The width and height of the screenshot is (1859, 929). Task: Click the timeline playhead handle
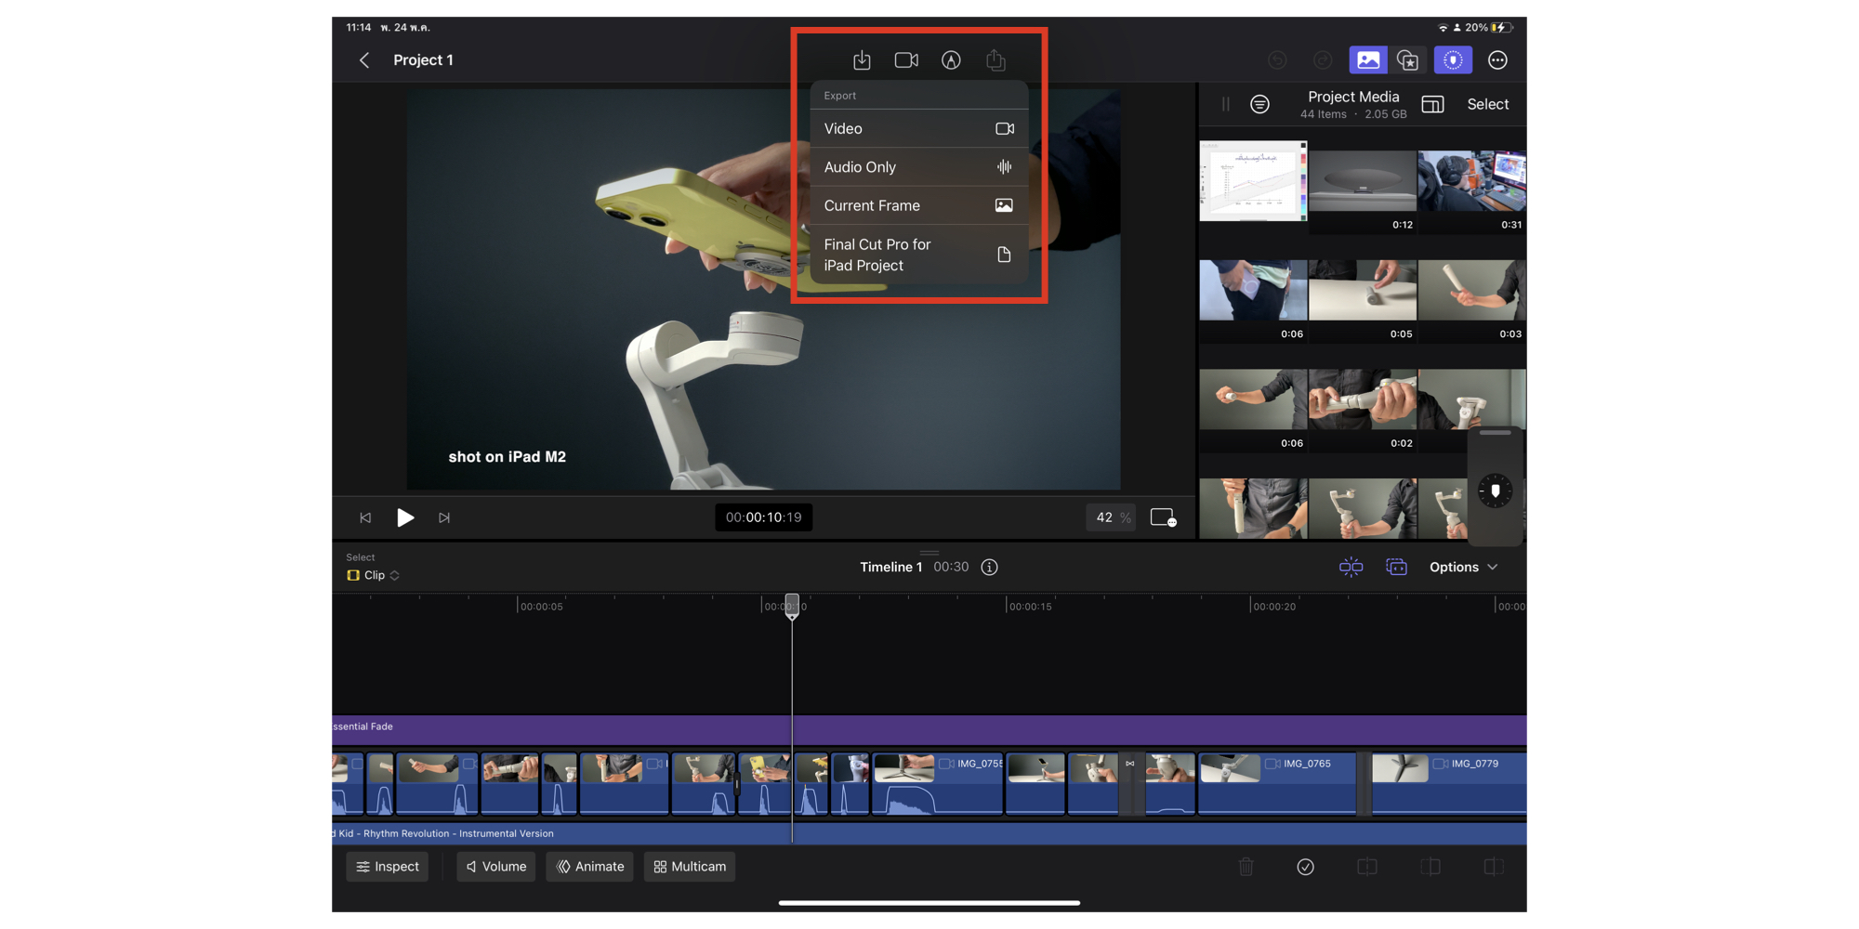(792, 605)
